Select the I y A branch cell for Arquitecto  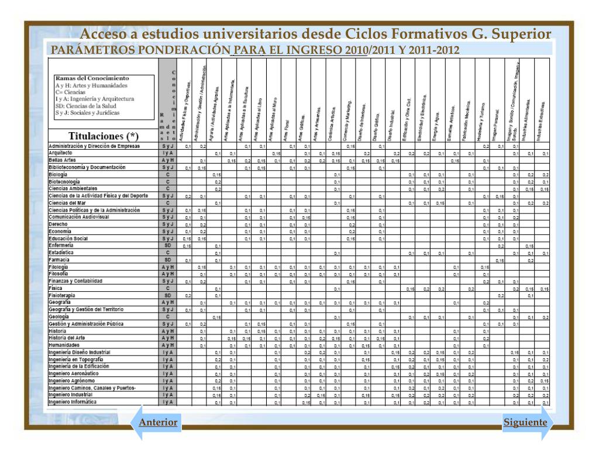coord(168,153)
